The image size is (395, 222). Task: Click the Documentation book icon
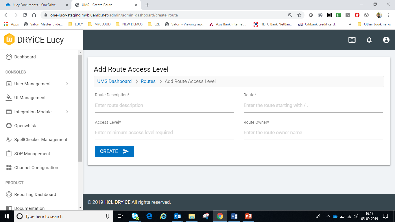click(9, 208)
